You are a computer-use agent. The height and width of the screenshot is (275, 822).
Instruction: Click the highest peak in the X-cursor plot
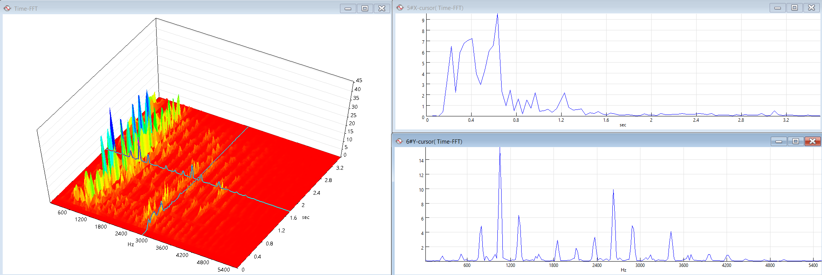coord(497,15)
